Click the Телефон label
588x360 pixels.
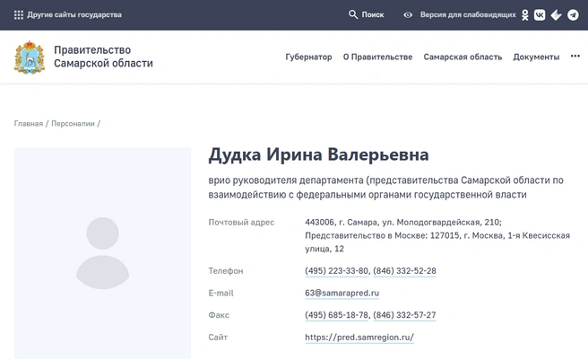[226, 271]
